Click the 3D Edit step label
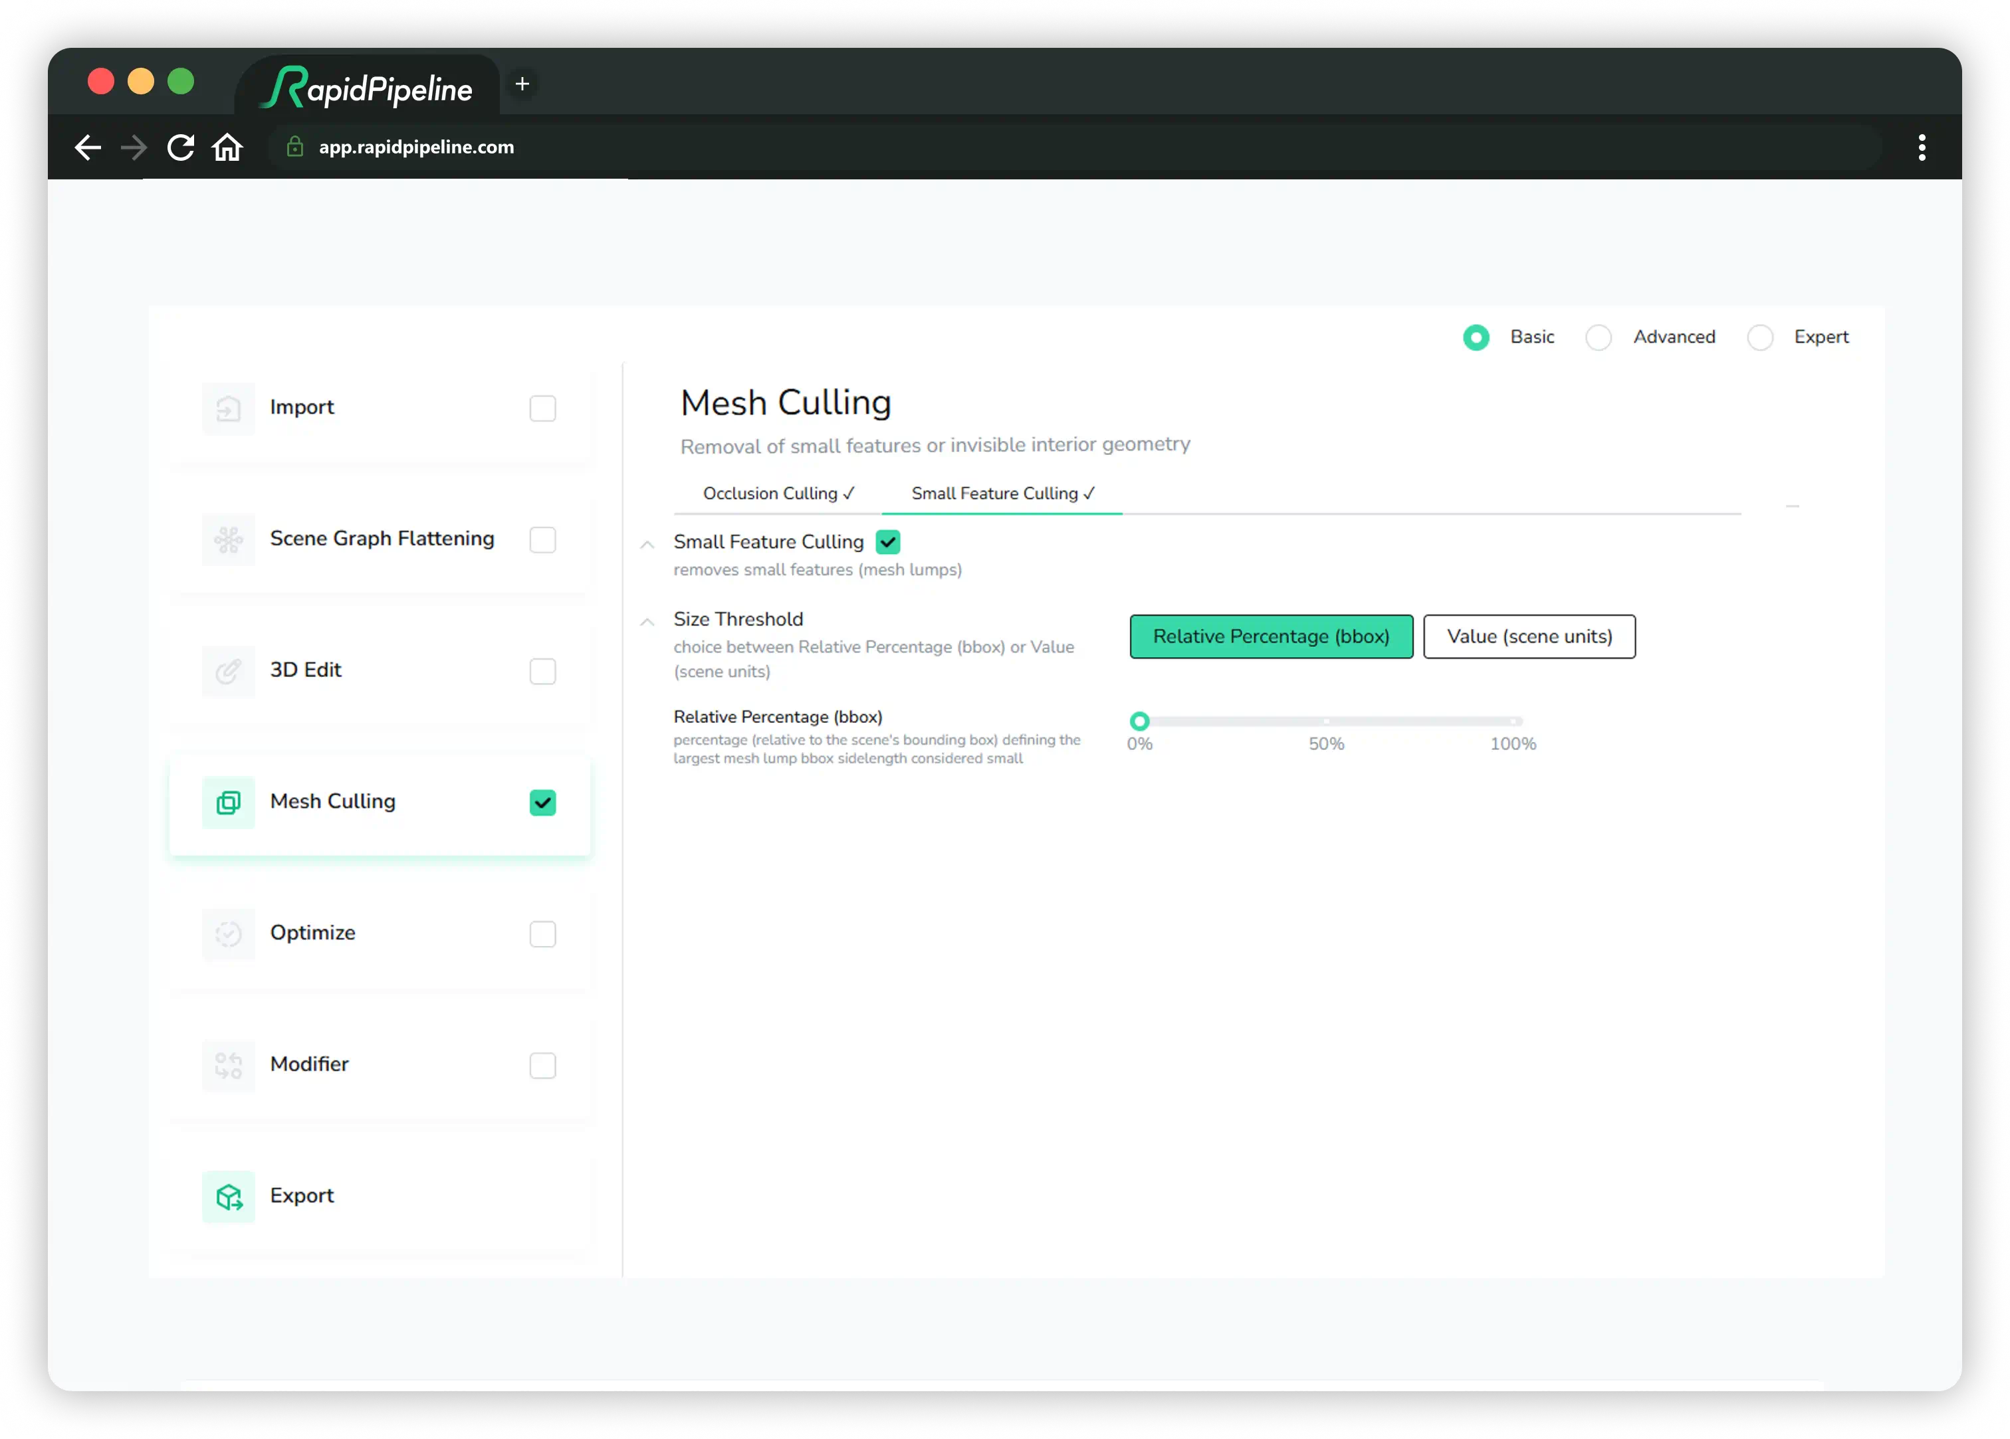 coord(306,670)
